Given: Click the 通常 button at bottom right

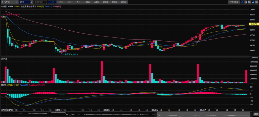Looking at the screenshot, I should click(x=256, y=114).
